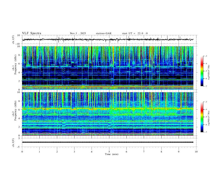This screenshot has width=221, height=170.
Task: Click the lower PSD color bar
Action: (x=202, y=117)
